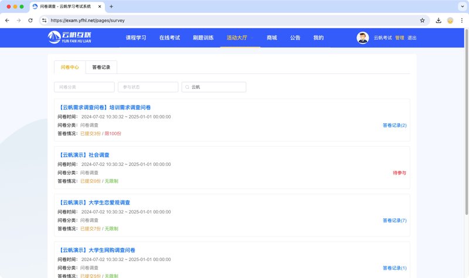Click 待参与 for 社会调查
This screenshot has width=469, height=278.
tap(399, 173)
